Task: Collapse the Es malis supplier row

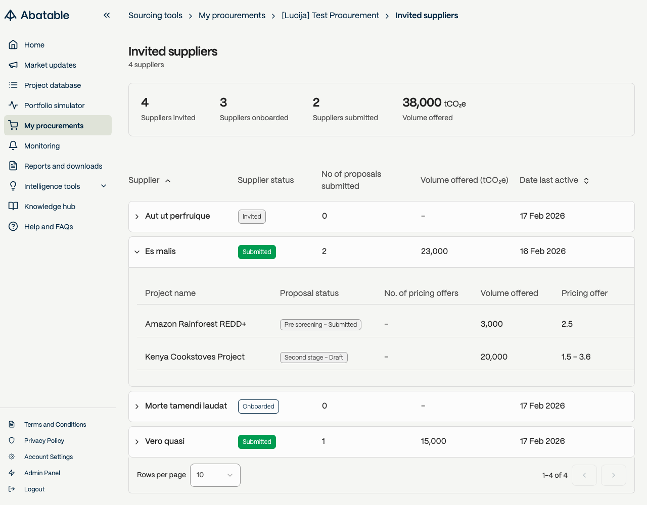Action: 137,252
